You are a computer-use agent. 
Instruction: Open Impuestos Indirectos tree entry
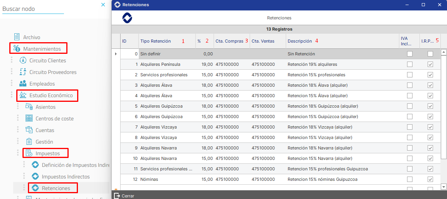tap(66, 177)
